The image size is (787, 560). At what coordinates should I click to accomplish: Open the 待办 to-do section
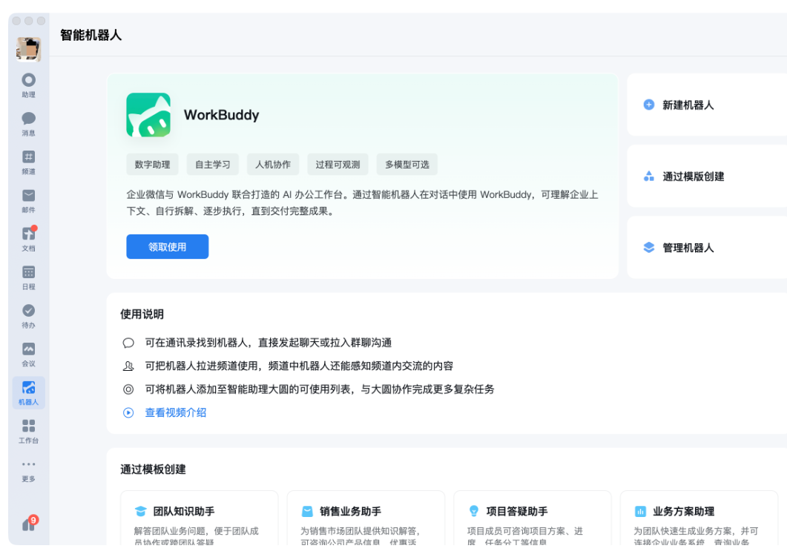29,316
